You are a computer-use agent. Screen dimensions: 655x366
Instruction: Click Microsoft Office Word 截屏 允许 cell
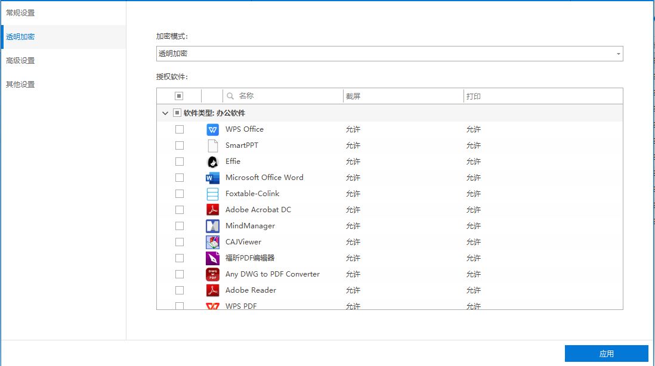(x=353, y=178)
